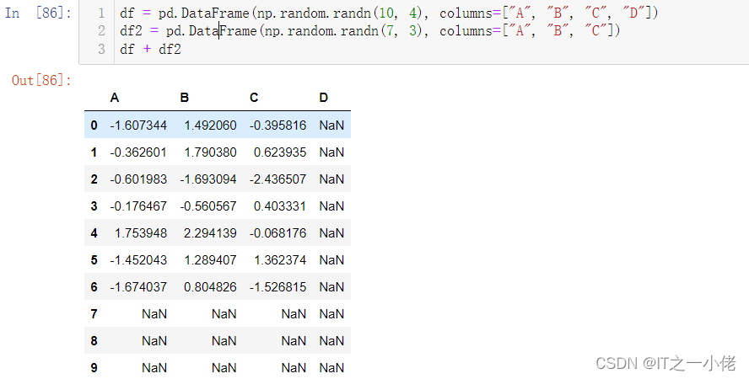The height and width of the screenshot is (379, 749).
Task: Click cell value -0.601983
Action: [138, 179]
